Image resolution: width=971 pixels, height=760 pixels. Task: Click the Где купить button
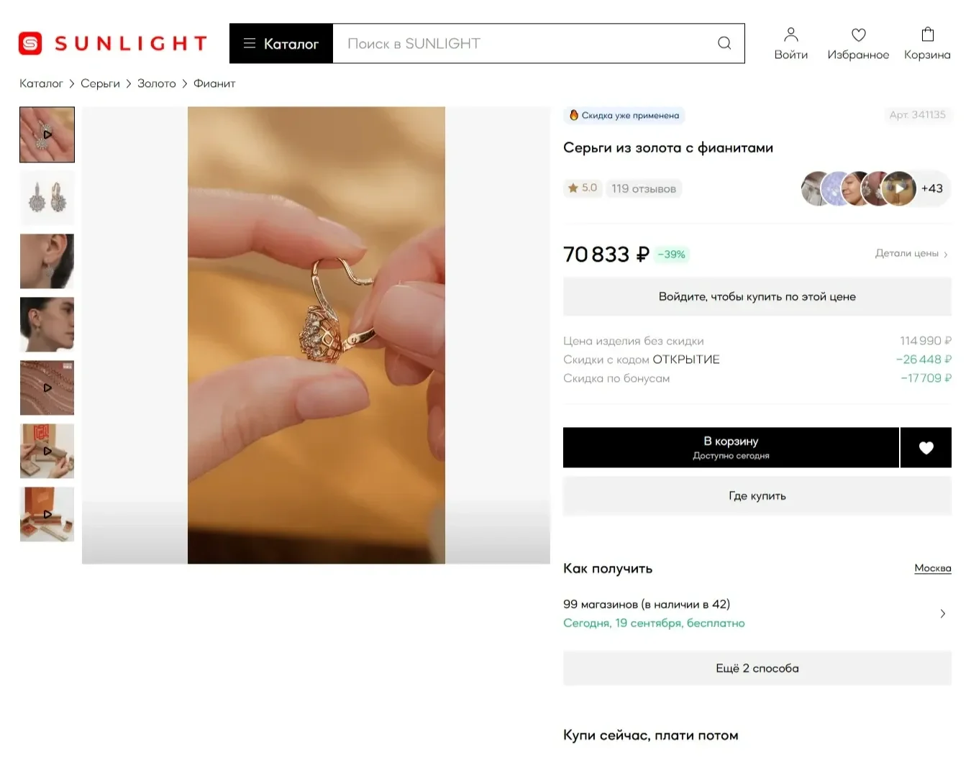pos(757,496)
